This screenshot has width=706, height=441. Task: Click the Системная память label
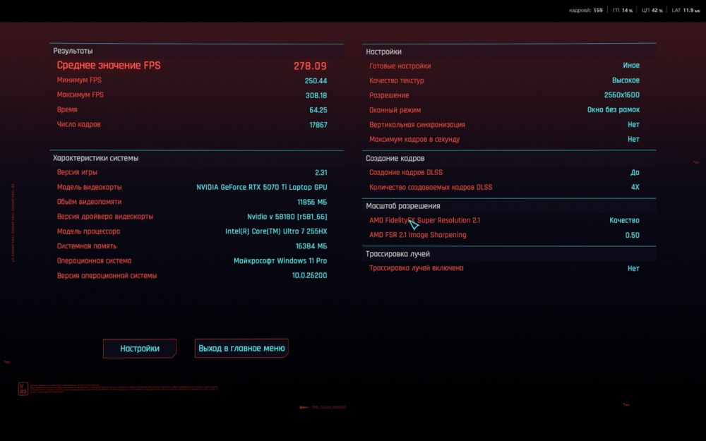[86, 246]
